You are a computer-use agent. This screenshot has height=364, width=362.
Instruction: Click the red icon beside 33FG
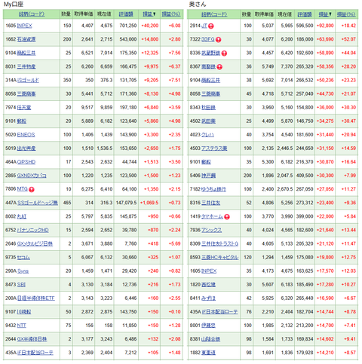219,40
